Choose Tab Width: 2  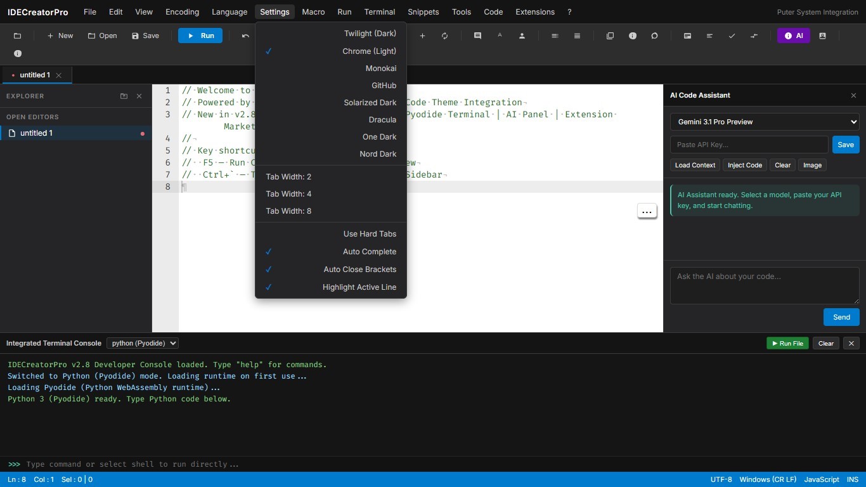330,177
